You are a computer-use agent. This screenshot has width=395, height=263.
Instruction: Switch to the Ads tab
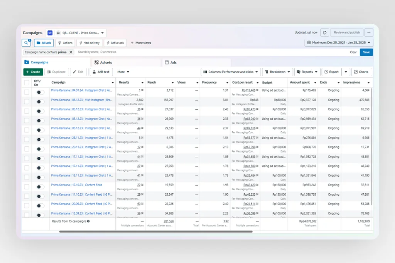[173, 62]
